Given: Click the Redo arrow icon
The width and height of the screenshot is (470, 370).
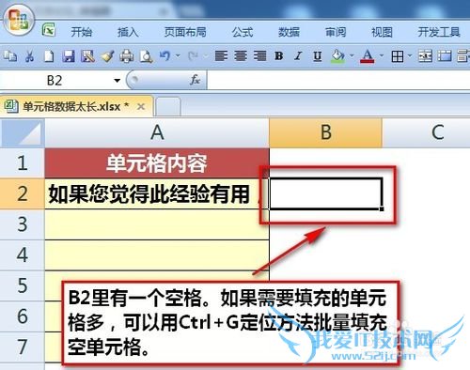Looking at the screenshot, I should pos(193,56).
